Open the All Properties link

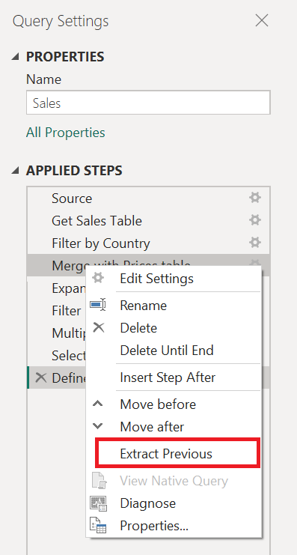pyautogui.click(x=65, y=133)
